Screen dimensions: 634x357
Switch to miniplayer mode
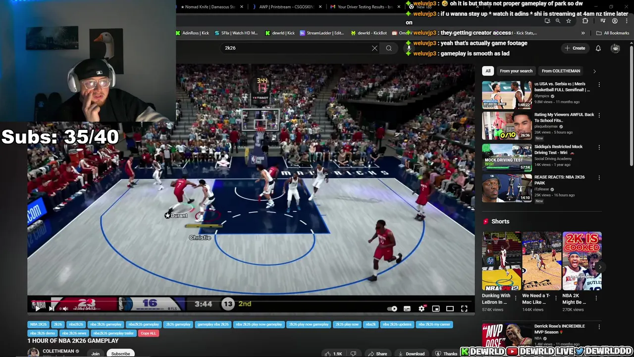436,308
